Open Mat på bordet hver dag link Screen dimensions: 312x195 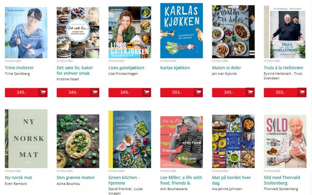point(231,180)
